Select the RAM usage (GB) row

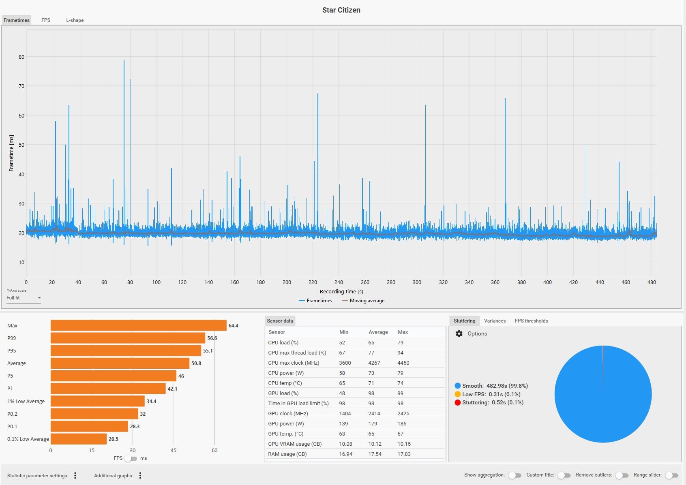tap(355, 454)
